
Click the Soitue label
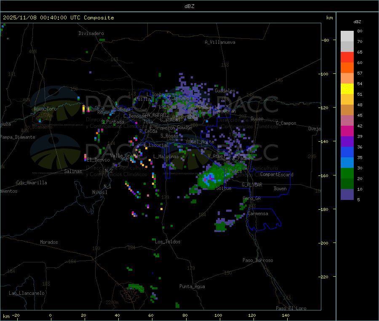224,188
